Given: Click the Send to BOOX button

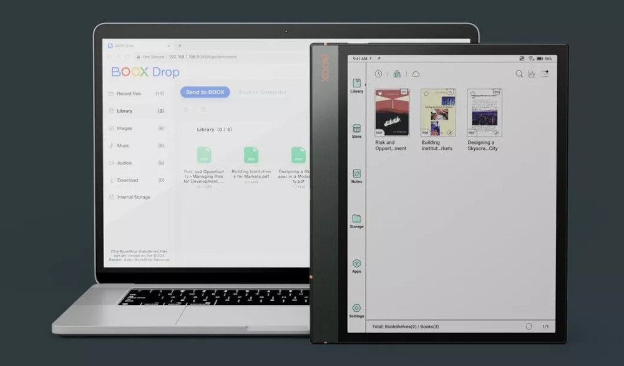Looking at the screenshot, I should click(x=205, y=92).
